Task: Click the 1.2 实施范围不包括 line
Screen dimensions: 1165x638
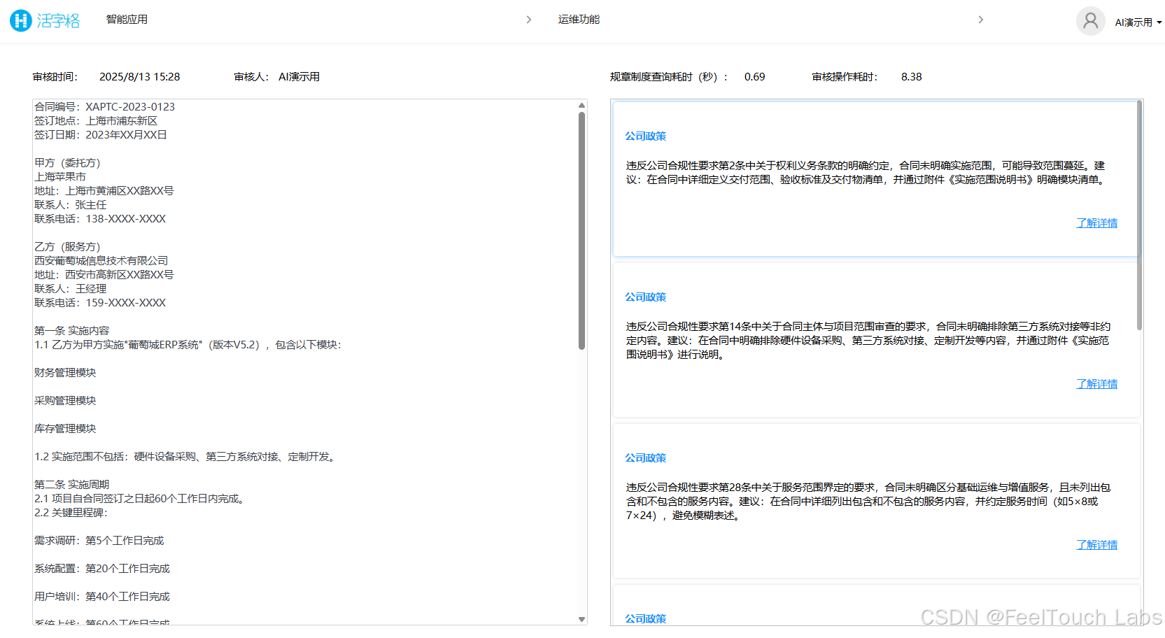Action: [187, 457]
